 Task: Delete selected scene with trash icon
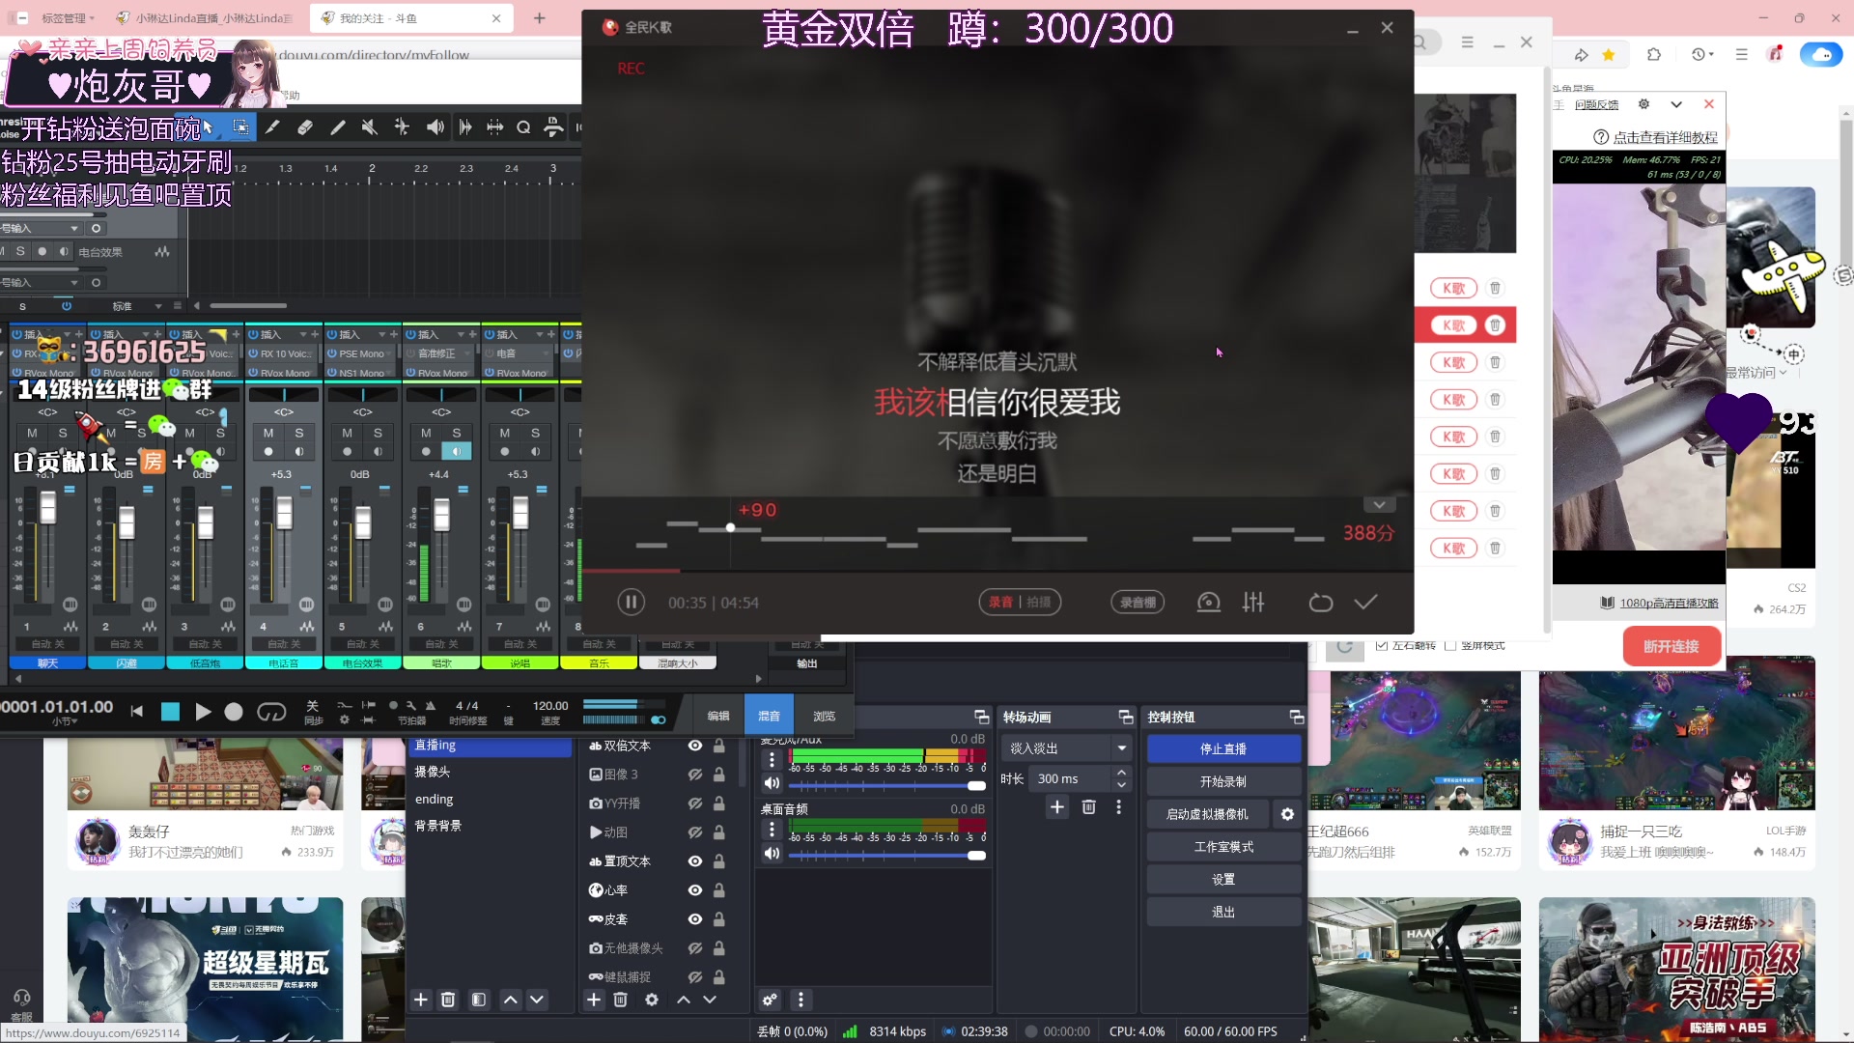click(448, 1000)
